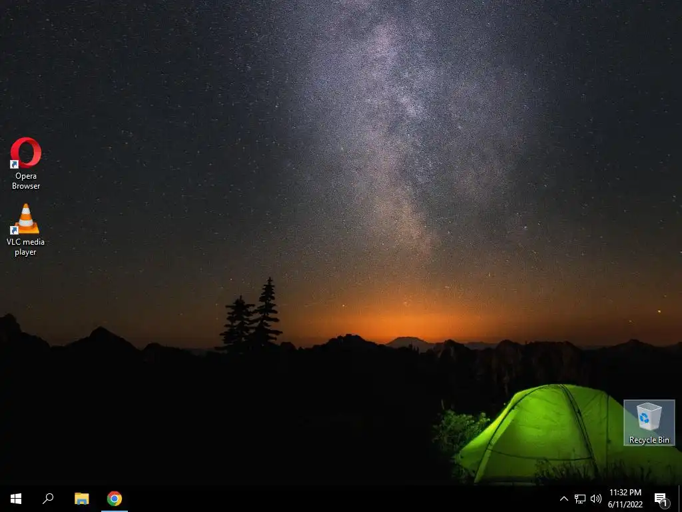682x512 pixels.
Task: Open taskbar search magnifier
Action: (48, 499)
